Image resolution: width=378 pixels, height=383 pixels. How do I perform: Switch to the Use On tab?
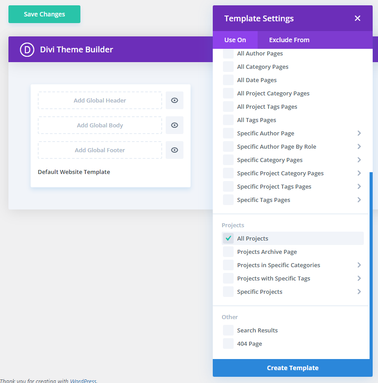(235, 40)
